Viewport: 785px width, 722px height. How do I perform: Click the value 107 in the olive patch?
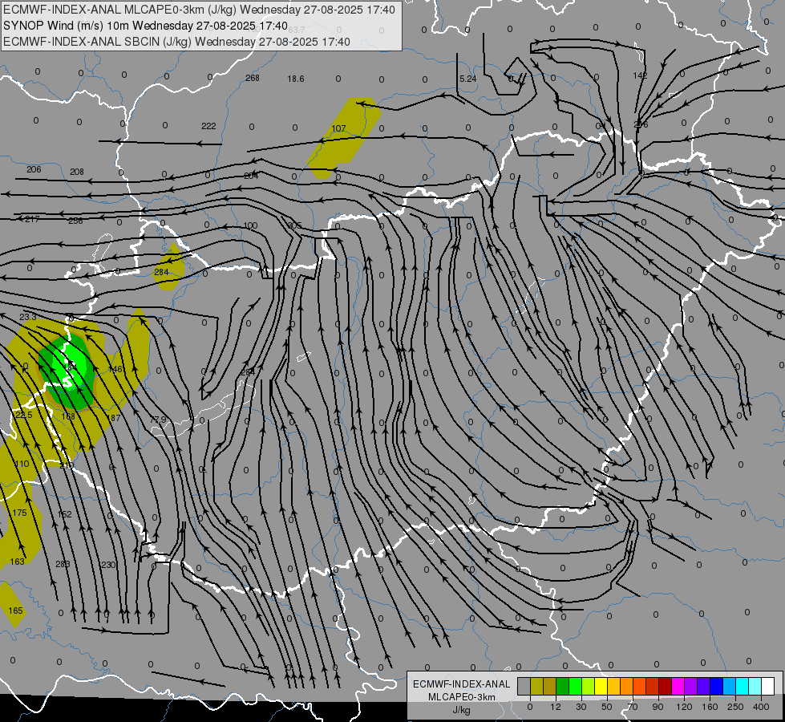coord(339,128)
